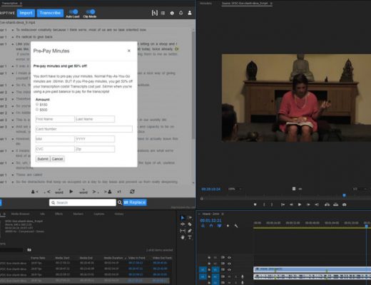
Task: Click the transcript refresh icon
Action: click(133, 192)
